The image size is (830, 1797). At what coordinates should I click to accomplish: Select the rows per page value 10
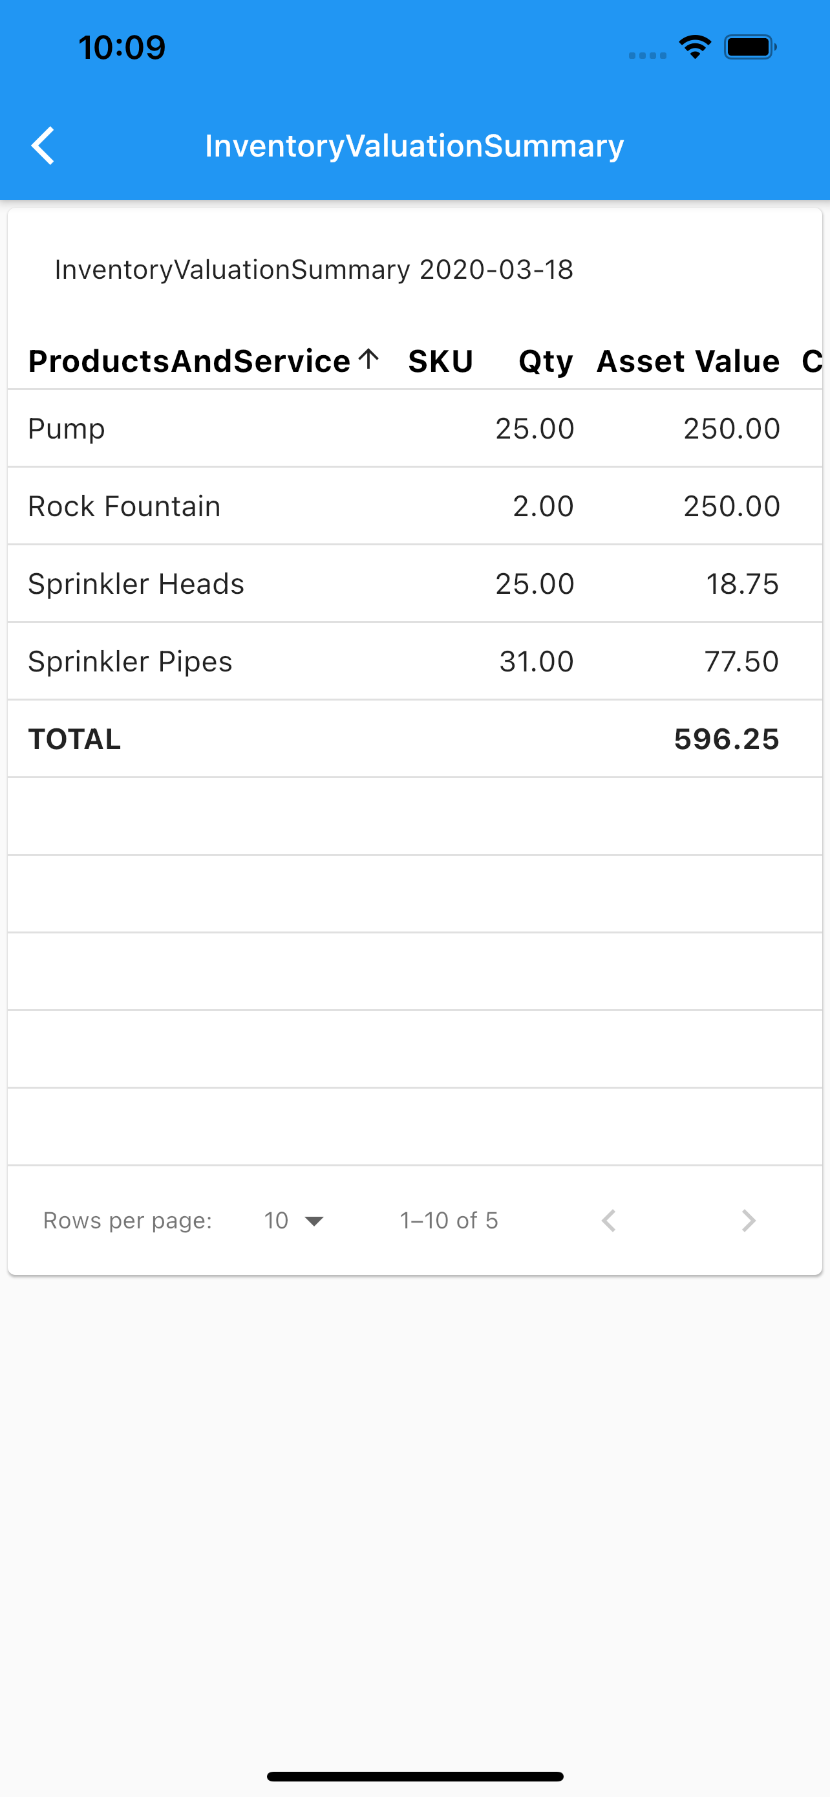276,1220
